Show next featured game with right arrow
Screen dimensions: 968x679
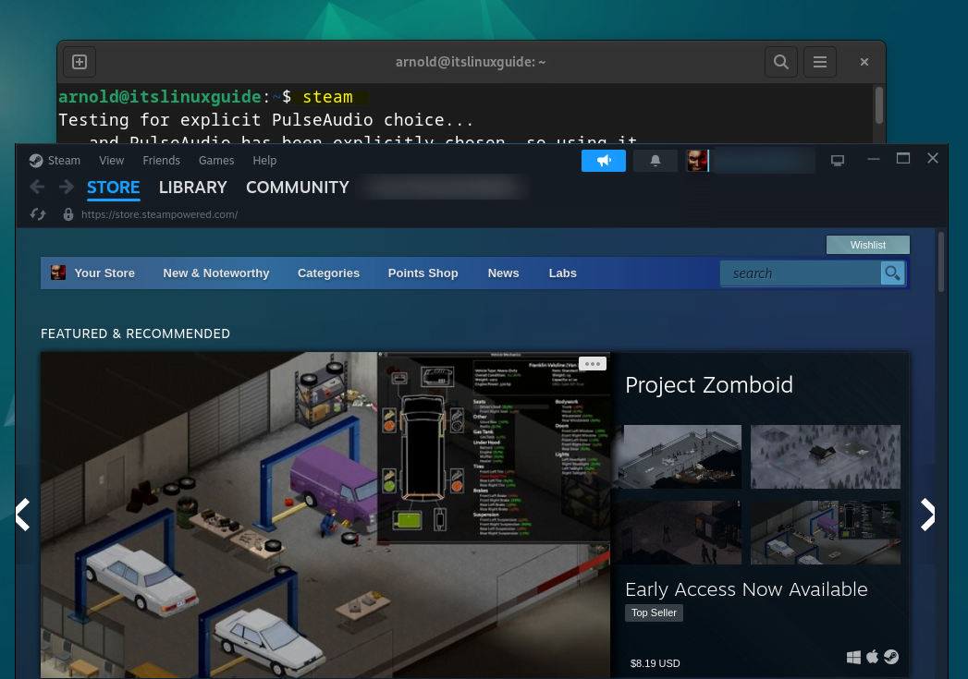click(x=927, y=515)
